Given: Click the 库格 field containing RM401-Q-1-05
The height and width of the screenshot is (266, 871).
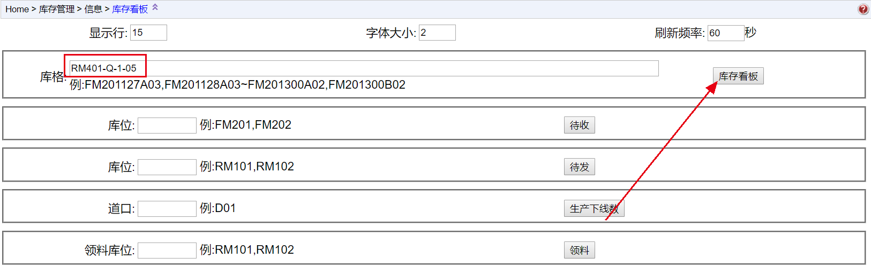Looking at the screenshot, I should (364, 68).
